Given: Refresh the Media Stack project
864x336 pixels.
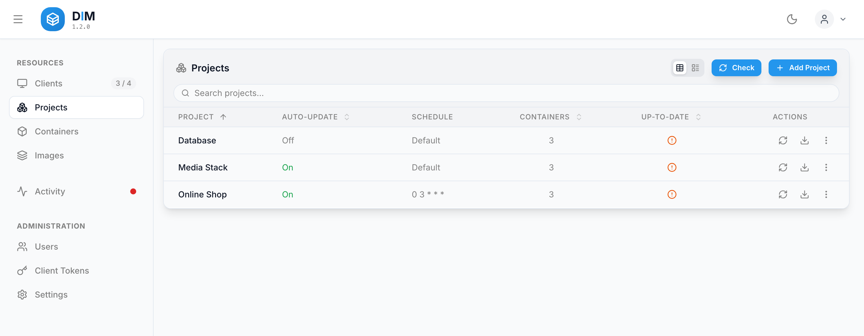Looking at the screenshot, I should 782,167.
